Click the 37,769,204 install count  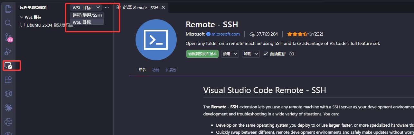[x=267, y=34]
